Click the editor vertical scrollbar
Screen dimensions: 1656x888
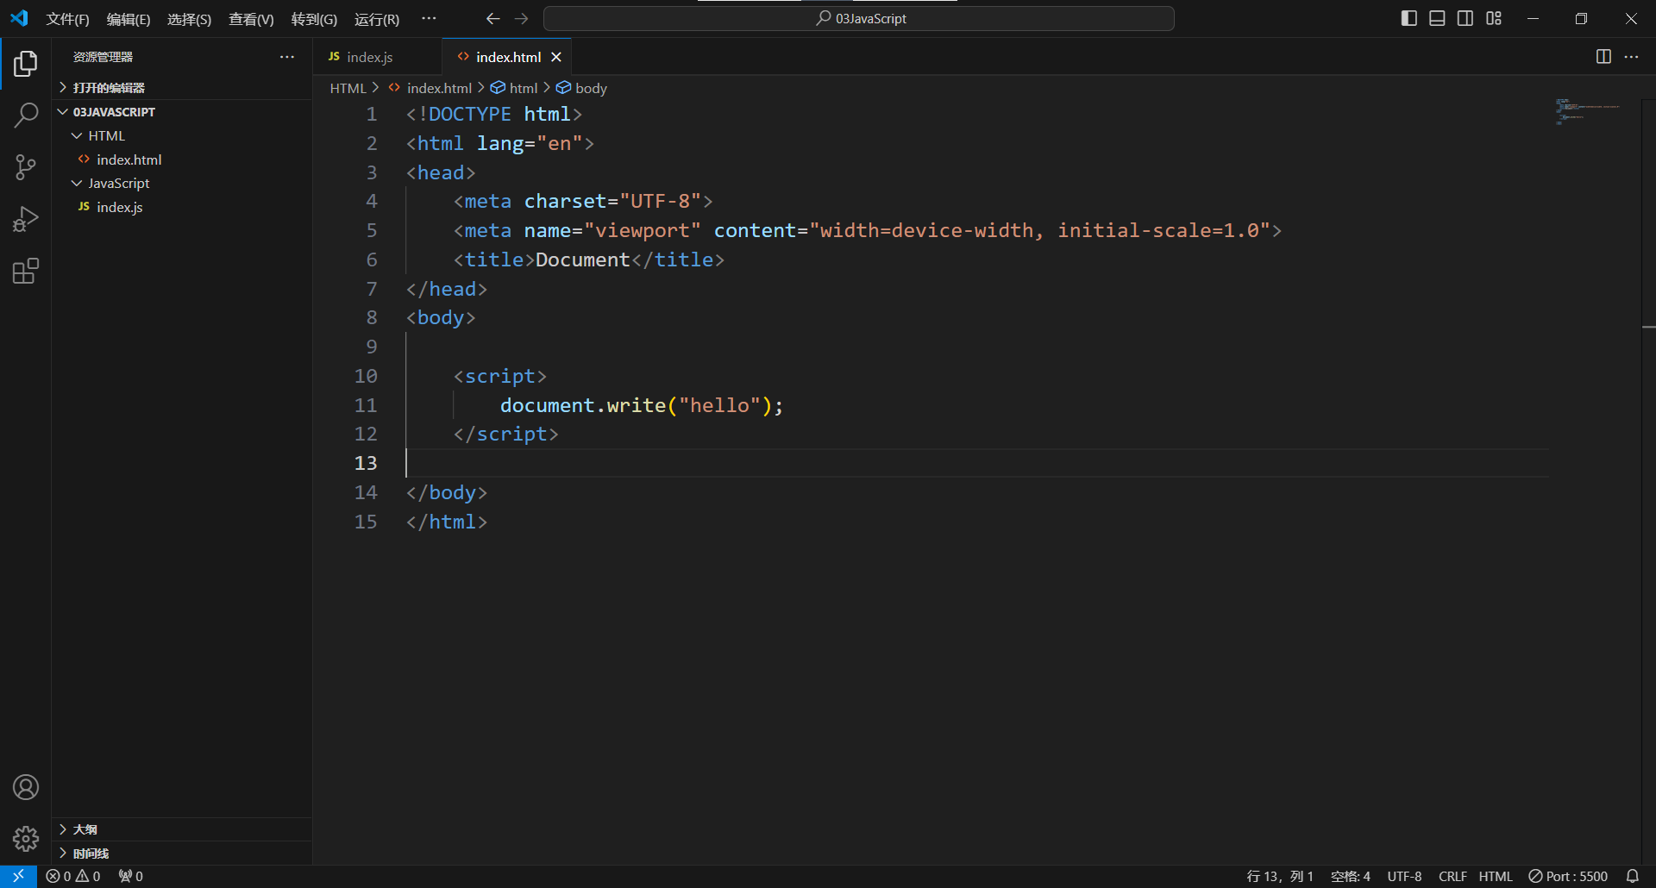pos(1648,483)
